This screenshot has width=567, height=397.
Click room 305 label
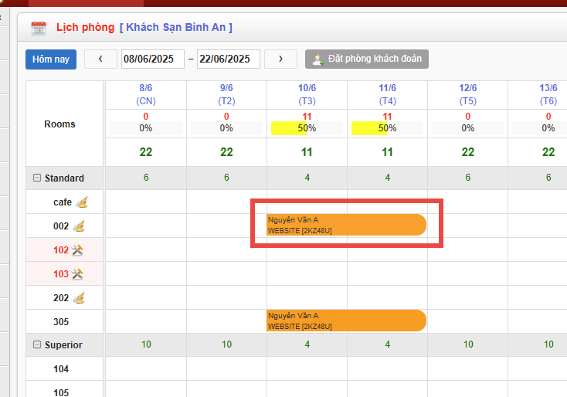(61, 322)
